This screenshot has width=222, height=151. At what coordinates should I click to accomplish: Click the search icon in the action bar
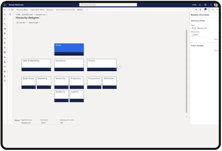(87, 10)
